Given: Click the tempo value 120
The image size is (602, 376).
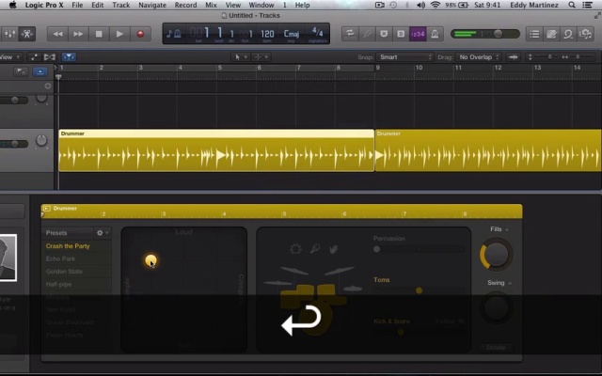Looking at the screenshot, I should (x=267, y=34).
